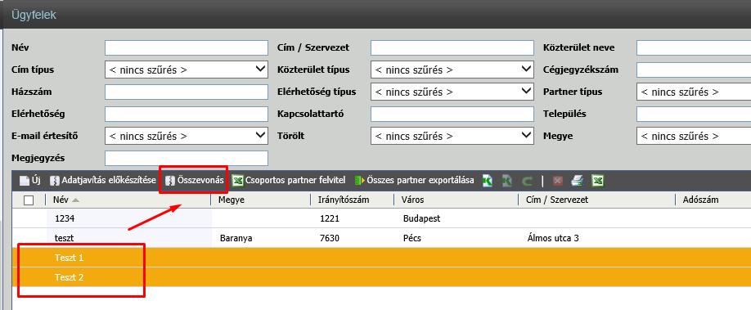Start Csoportos partner felvitel
Image resolution: width=751 pixels, height=310 pixels.
coord(289,181)
